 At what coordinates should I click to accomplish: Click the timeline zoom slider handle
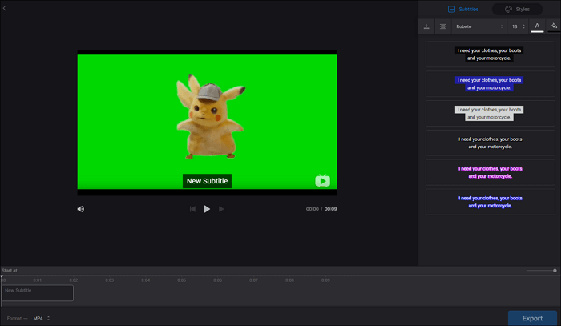coord(555,271)
